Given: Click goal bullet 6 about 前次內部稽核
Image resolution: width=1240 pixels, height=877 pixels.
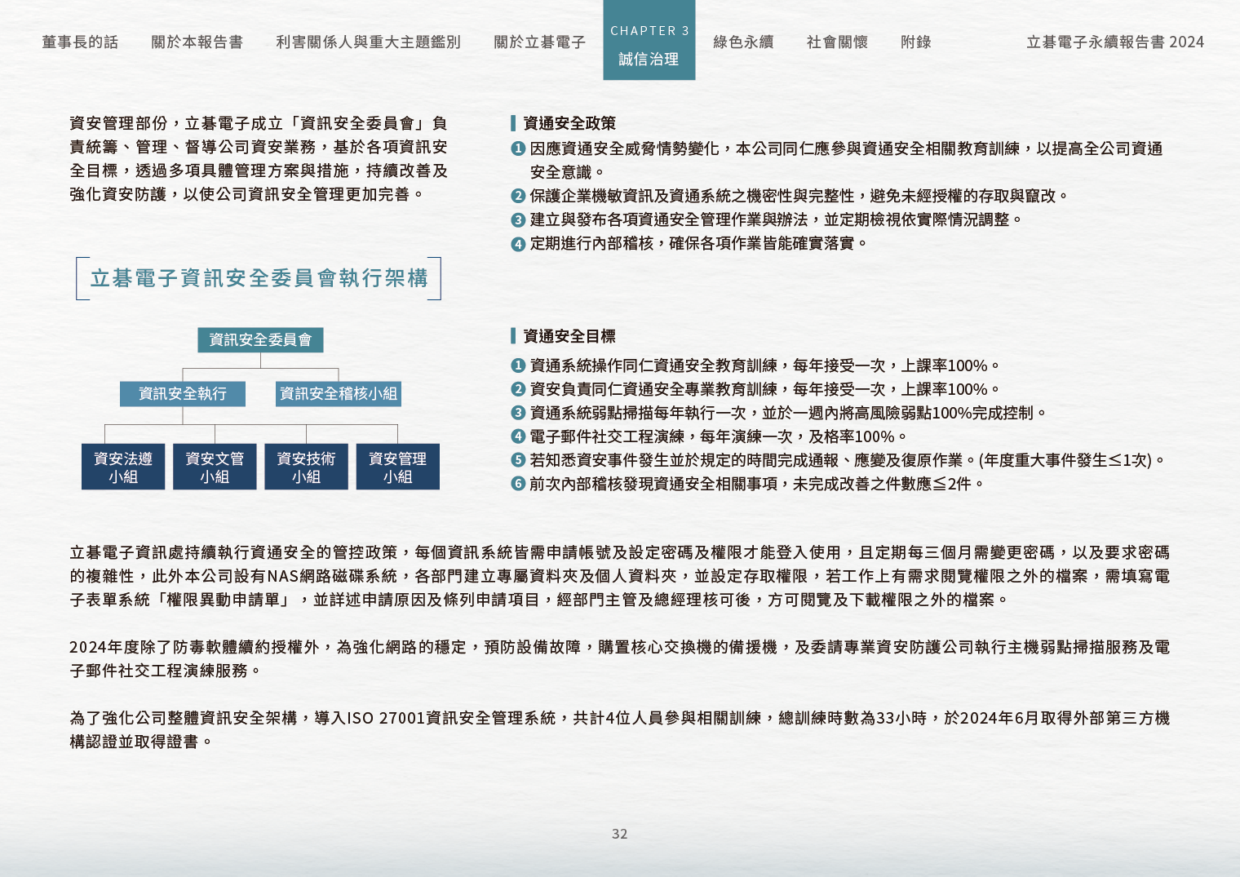Looking at the screenshot, I should pyautogui.click(x=748, y=484).
